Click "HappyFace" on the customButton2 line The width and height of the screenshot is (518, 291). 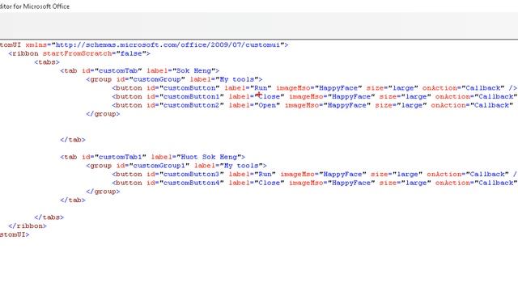(x=347, y=105)
